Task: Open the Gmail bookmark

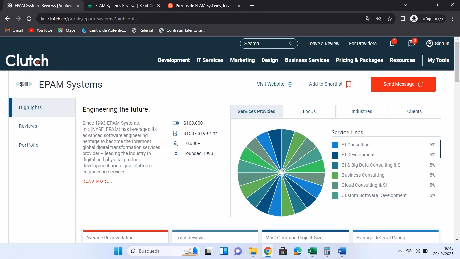Action: click(x=14, y=30)
